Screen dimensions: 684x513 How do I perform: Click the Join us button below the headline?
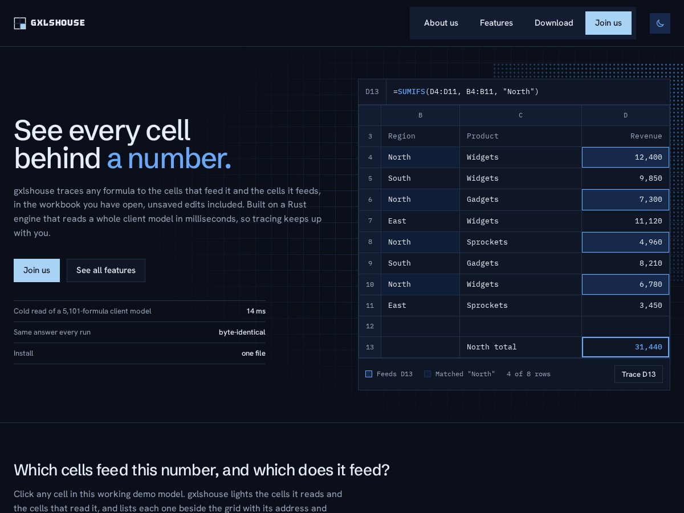(36, 270)
